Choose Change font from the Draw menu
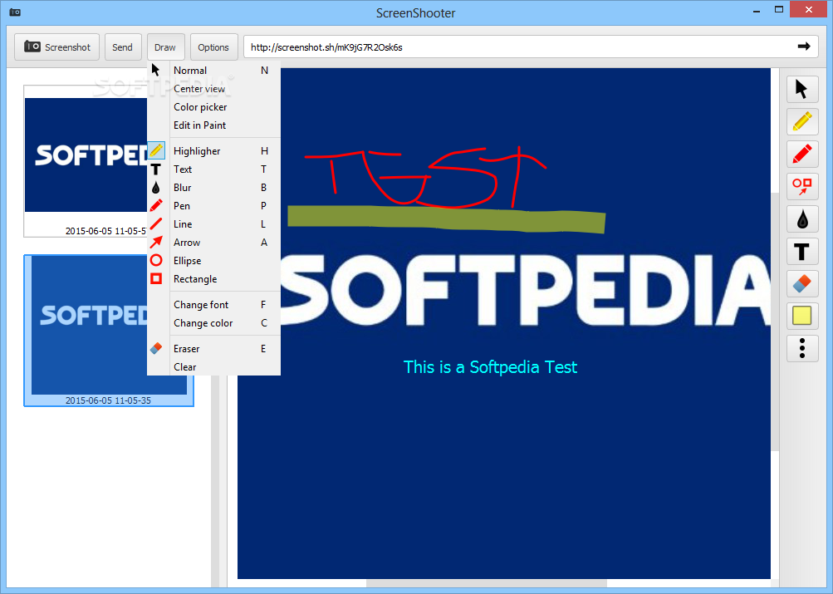Screen dimensions: 833x594 pyautogui.click(x=213, y=304)
